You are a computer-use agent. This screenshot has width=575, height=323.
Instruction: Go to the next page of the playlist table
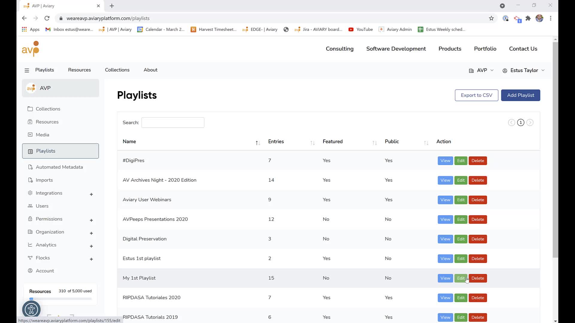pyautogui.click(x=530, y=123)
